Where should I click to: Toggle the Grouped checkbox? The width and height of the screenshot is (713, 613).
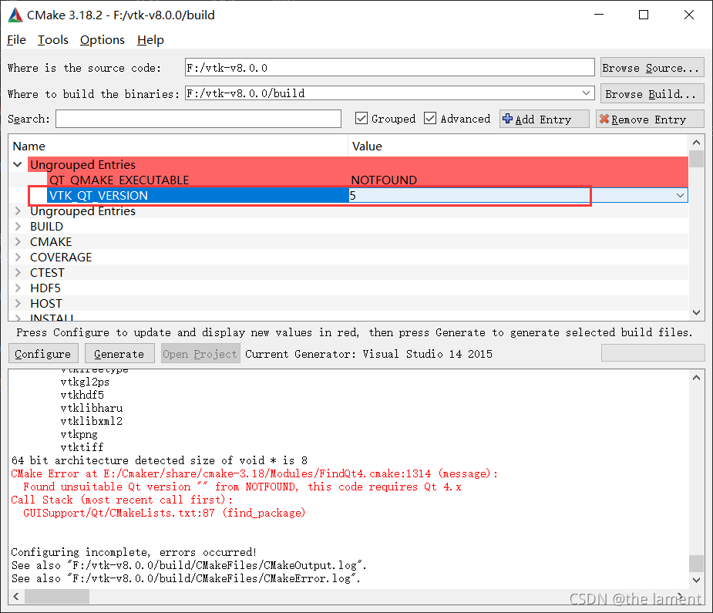362,118
